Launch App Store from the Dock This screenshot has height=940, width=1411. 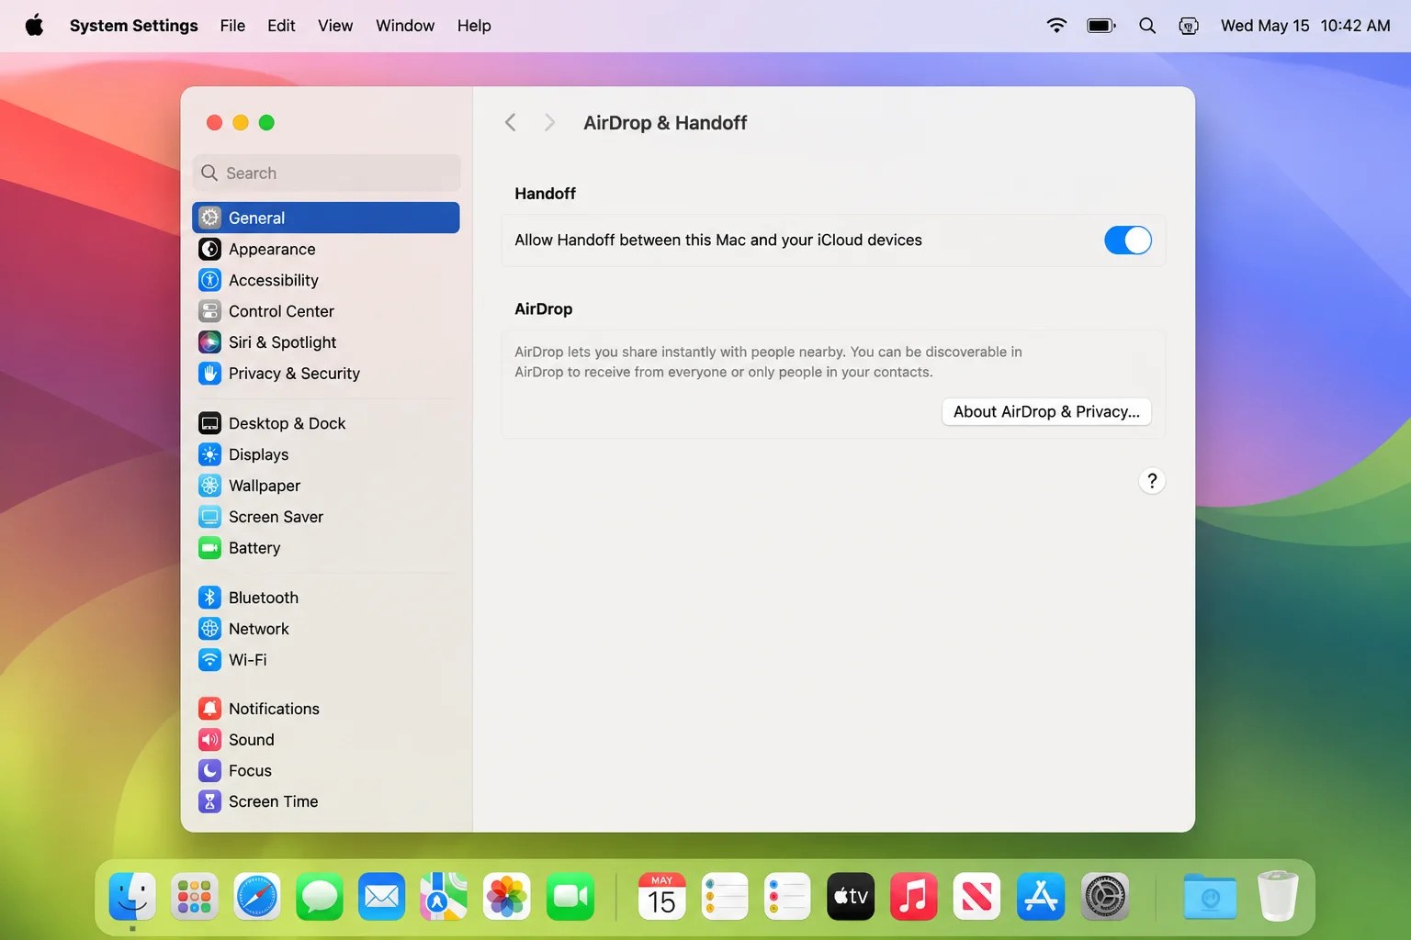coord(1041,896)
